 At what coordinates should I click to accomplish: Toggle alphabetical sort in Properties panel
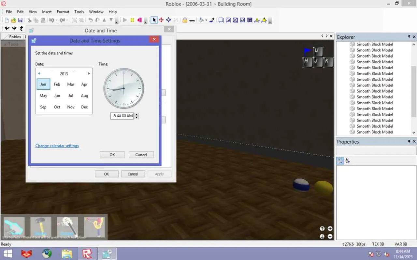click(x=348, y=161)
